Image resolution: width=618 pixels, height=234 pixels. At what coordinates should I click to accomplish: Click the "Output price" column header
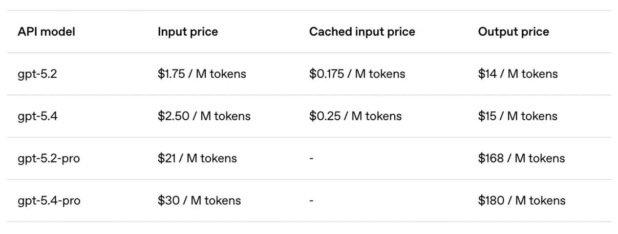(x=513, y=32)
